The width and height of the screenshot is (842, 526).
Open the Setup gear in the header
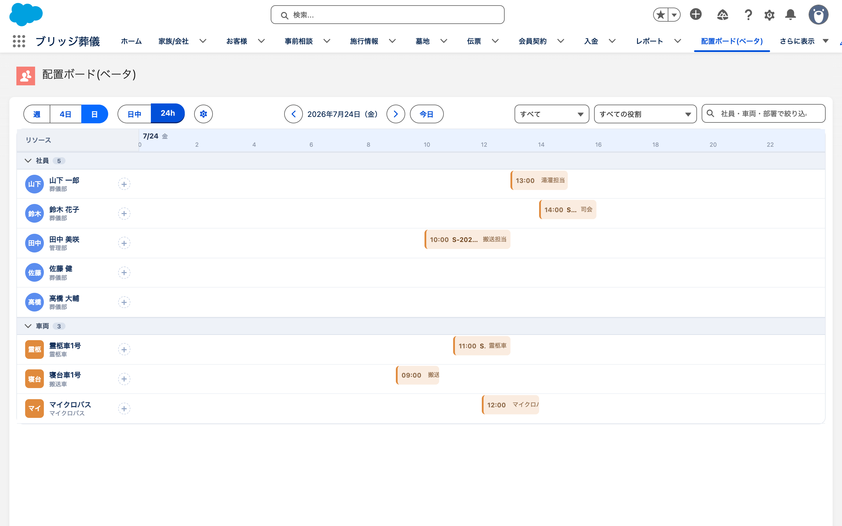point(769,15)
